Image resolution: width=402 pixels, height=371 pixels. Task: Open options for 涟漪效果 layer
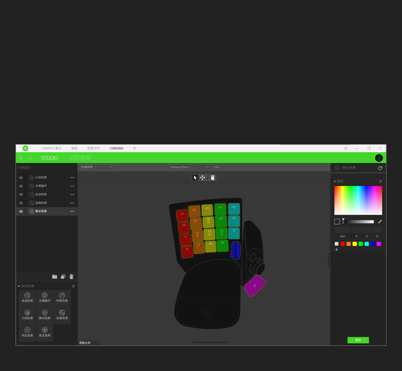click(x=72, y=203)
